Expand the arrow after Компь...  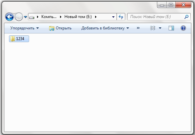pyautogui.click(x=61, y=17)
